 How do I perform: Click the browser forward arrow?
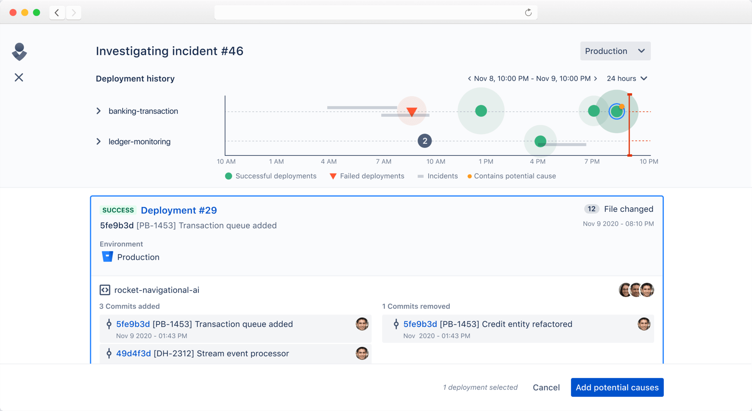coord(74,13)
